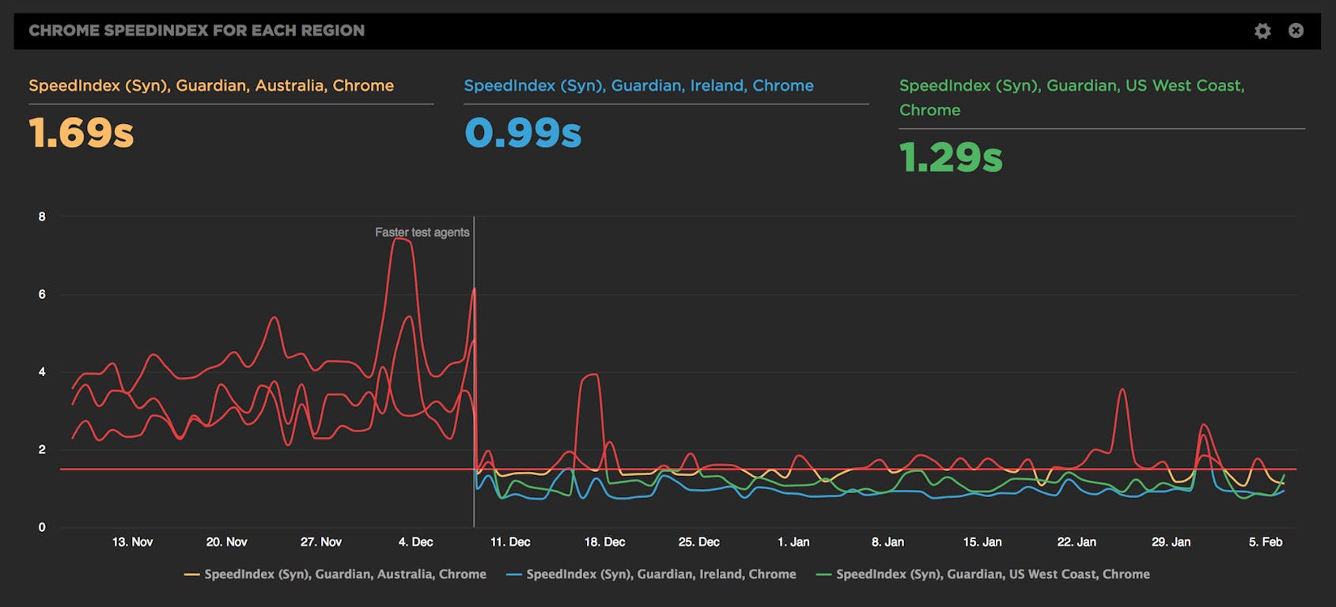This screenshot has width=1336, height=607.
Task: Click the '25. Dec' x-axis label
Action: (x=698, y=542)
